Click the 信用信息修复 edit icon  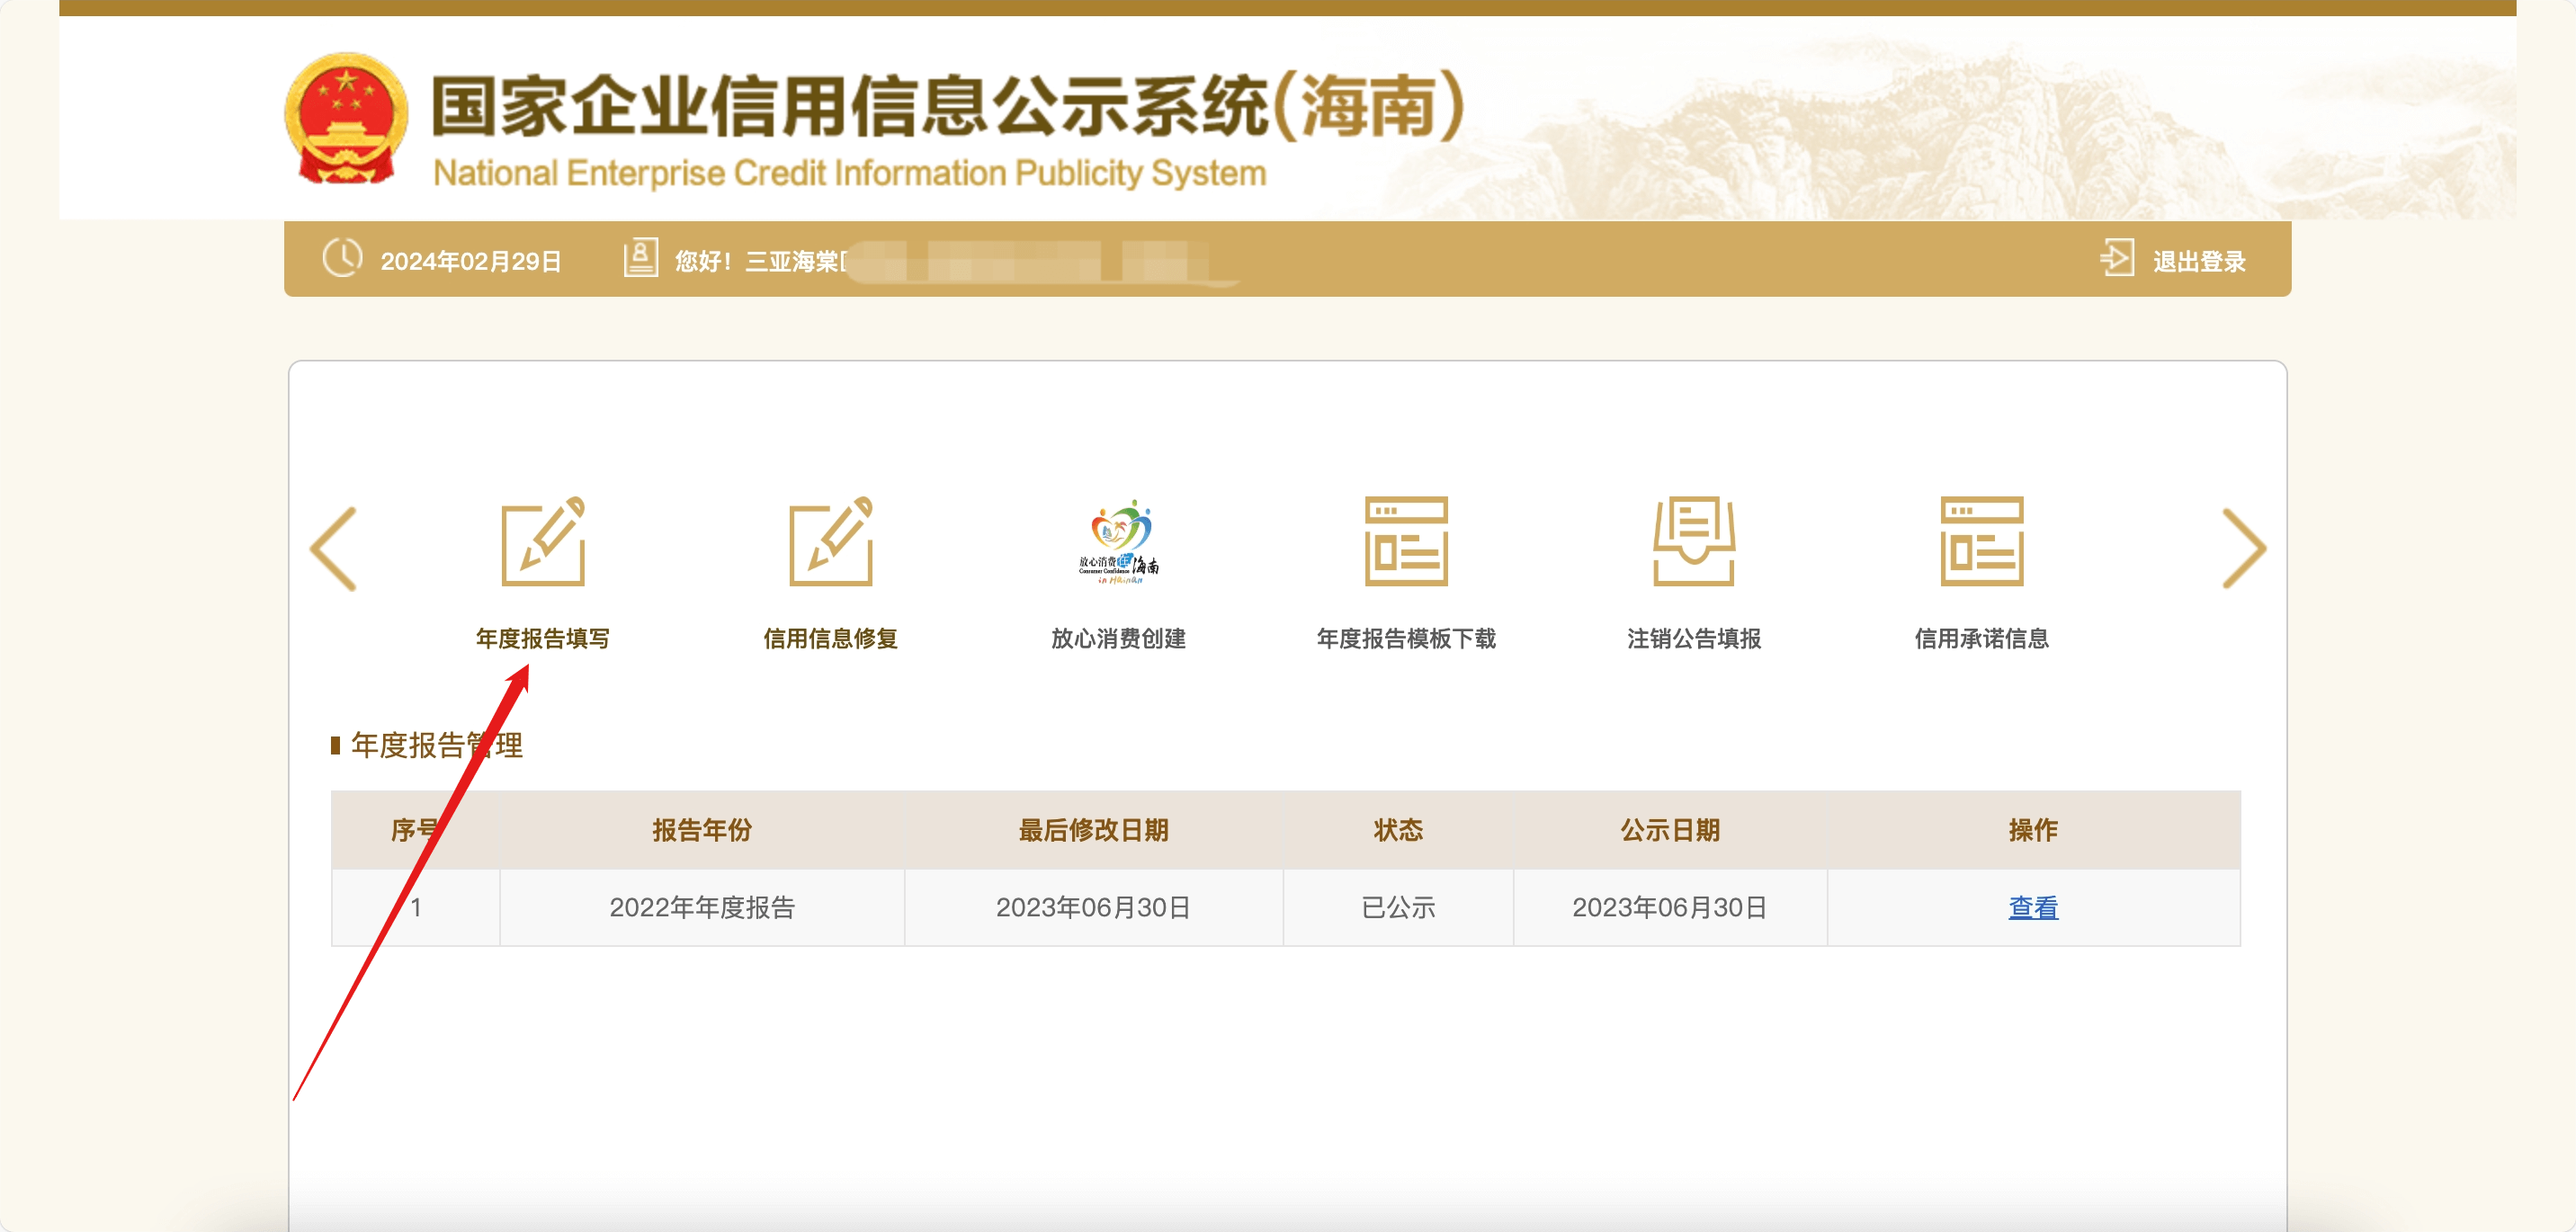coord(830,541)
